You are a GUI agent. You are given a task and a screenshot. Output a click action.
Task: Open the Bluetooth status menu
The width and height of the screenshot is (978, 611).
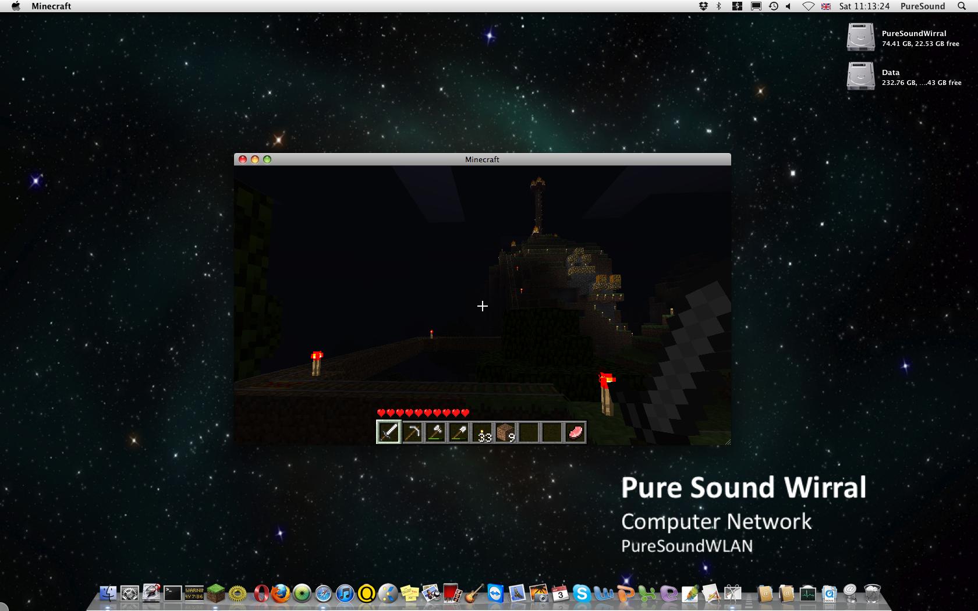click(x=719, y=6)
